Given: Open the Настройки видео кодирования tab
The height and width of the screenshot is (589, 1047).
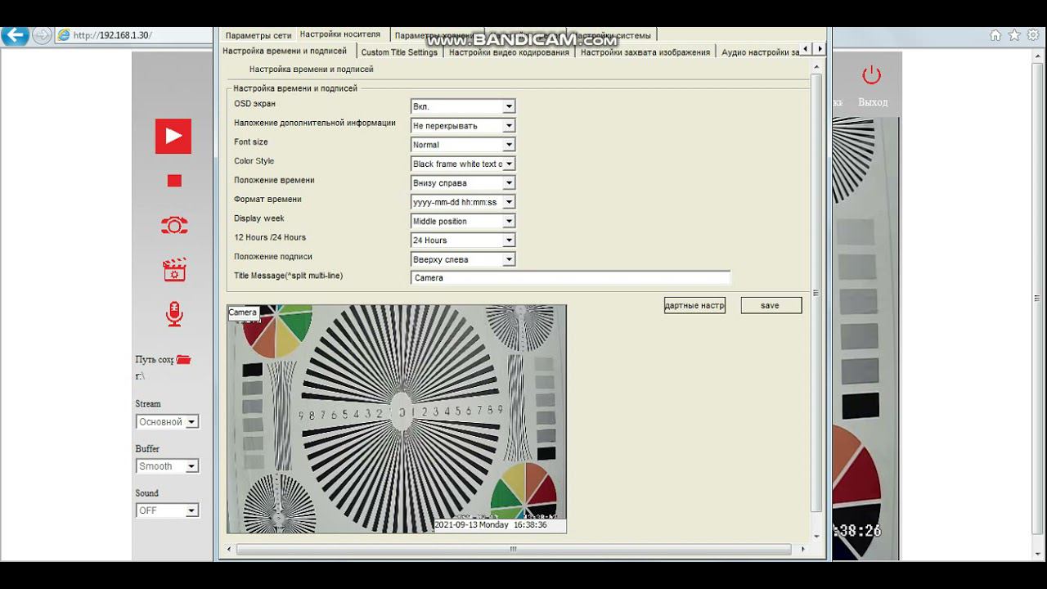Looking at the screenshot, I should pyautogui.click(x=509, y=52).
